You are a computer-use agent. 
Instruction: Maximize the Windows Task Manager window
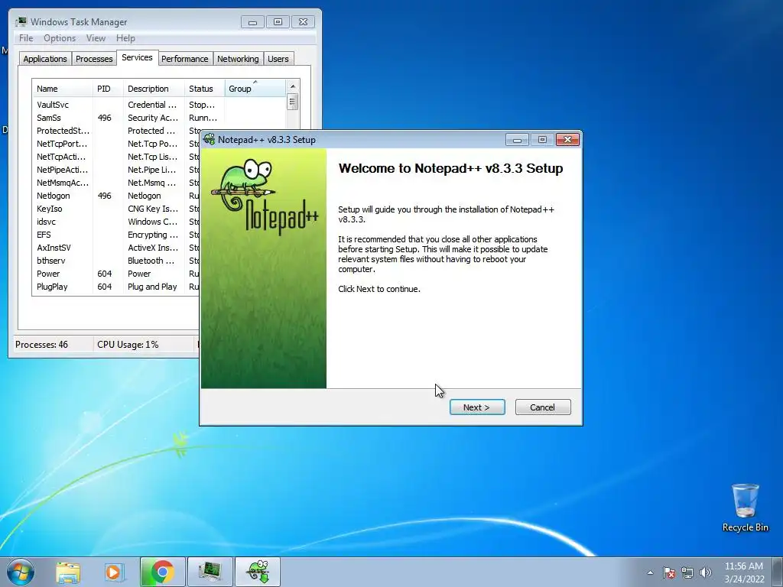(x=278, y=22)
